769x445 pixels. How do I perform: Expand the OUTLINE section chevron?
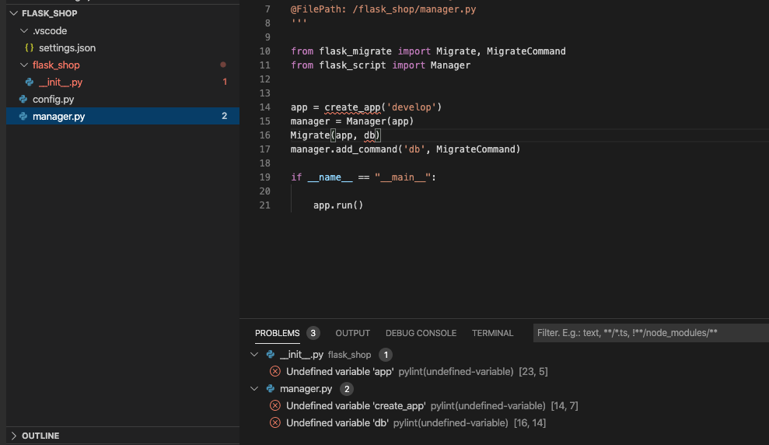(14, 436)
